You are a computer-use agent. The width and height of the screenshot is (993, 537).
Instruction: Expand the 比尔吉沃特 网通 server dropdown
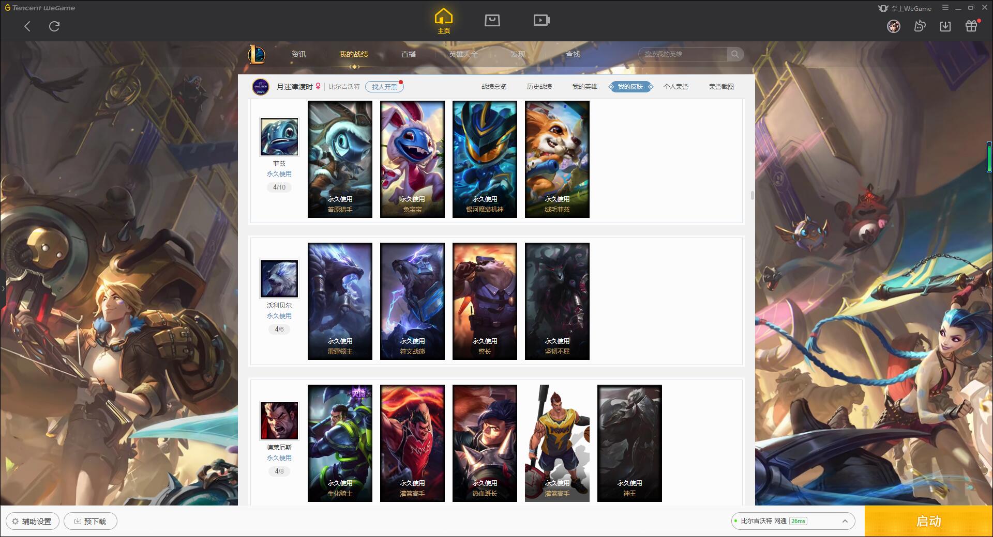tap(792, 521)
